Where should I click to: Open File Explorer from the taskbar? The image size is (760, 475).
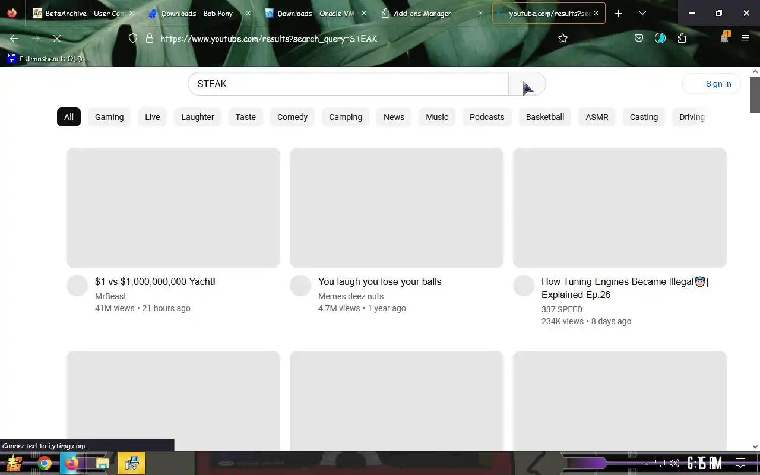pos(102,463)
